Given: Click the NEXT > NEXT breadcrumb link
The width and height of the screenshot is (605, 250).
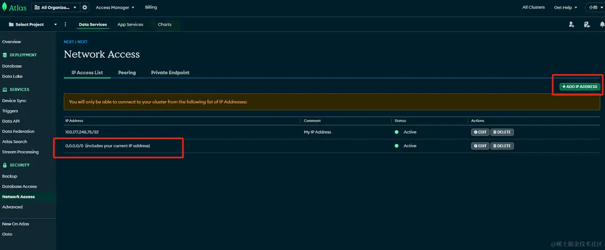Looking at the screenshot, I should coord(75,42).
